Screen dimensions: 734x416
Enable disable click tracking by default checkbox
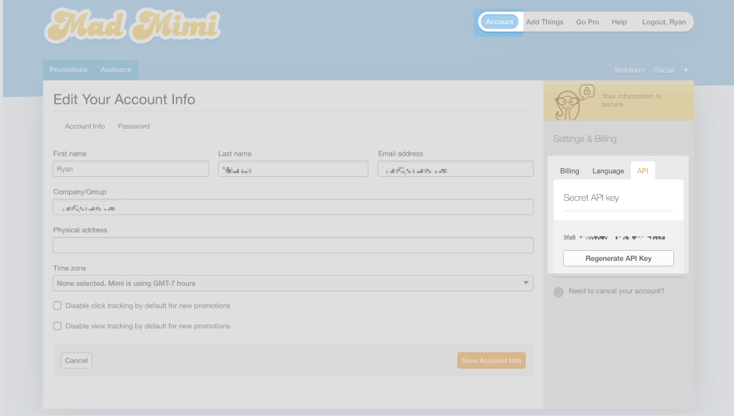[58, 306]
